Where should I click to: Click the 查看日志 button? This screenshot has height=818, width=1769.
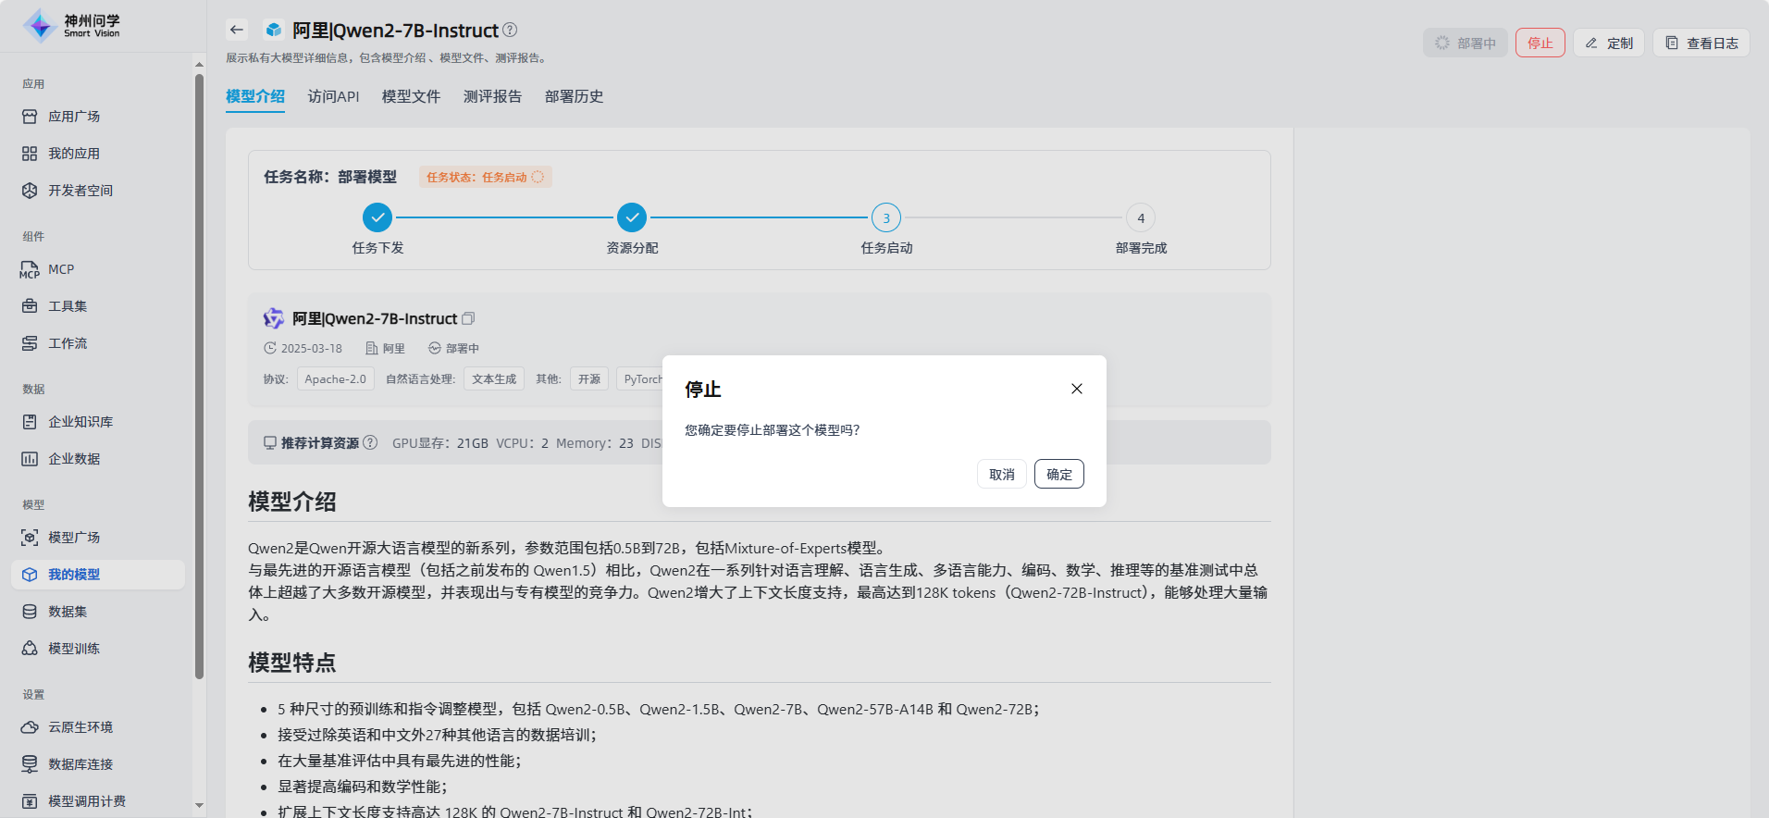[1701, 43]
